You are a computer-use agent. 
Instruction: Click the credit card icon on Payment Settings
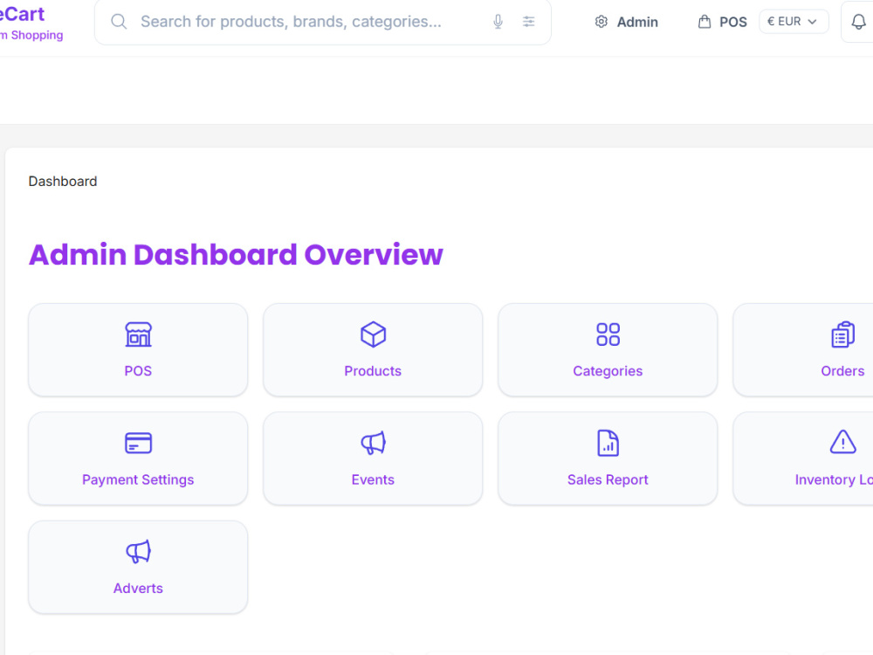(x=138, y=444)
